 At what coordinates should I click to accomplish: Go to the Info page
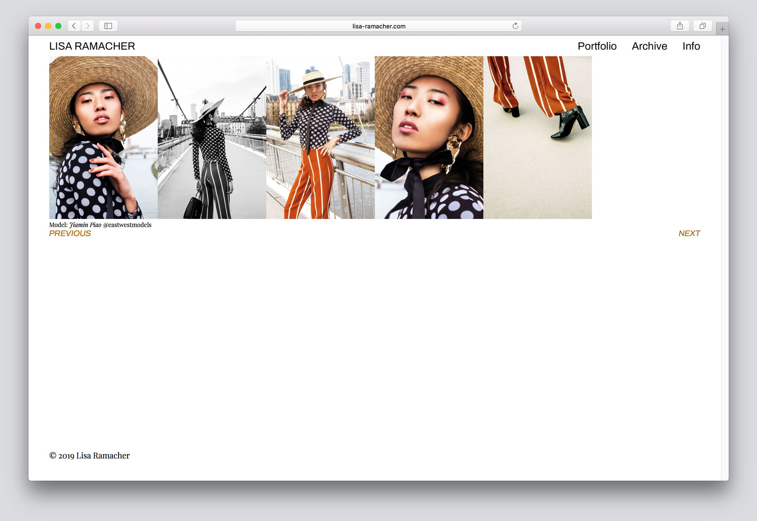(x=691, y=46)
